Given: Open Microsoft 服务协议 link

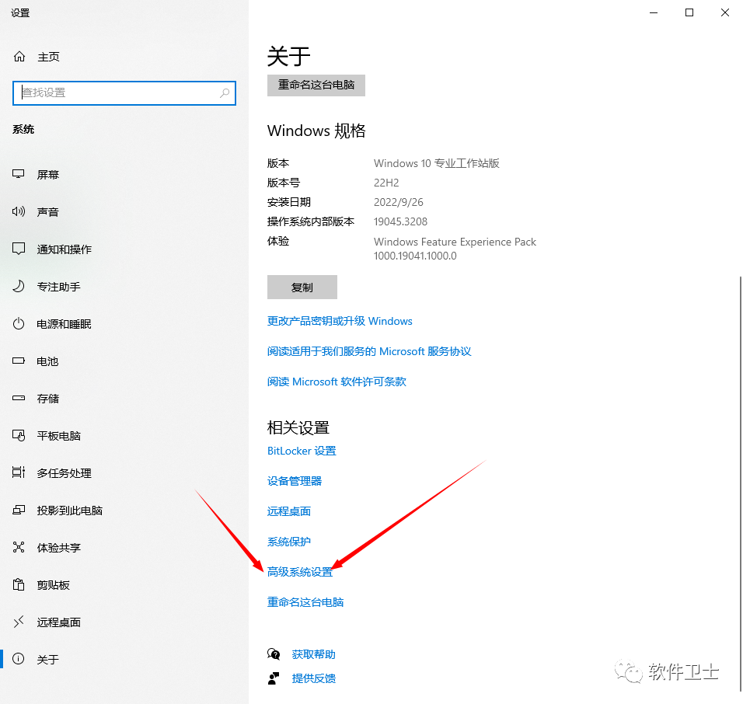Looking at the screenshot, I should point(369,351).
